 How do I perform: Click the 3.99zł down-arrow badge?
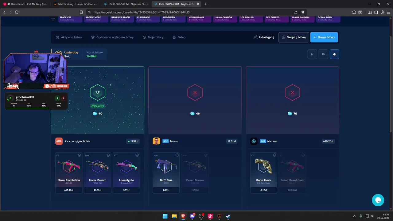[x=133, y=141]
